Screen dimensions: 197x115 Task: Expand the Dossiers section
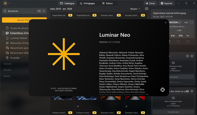pos(7,64)
